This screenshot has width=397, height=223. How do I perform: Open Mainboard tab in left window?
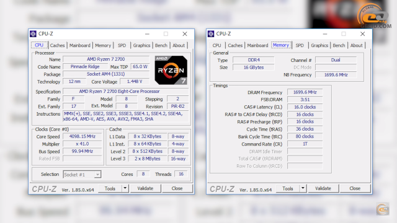pos(80,45)
